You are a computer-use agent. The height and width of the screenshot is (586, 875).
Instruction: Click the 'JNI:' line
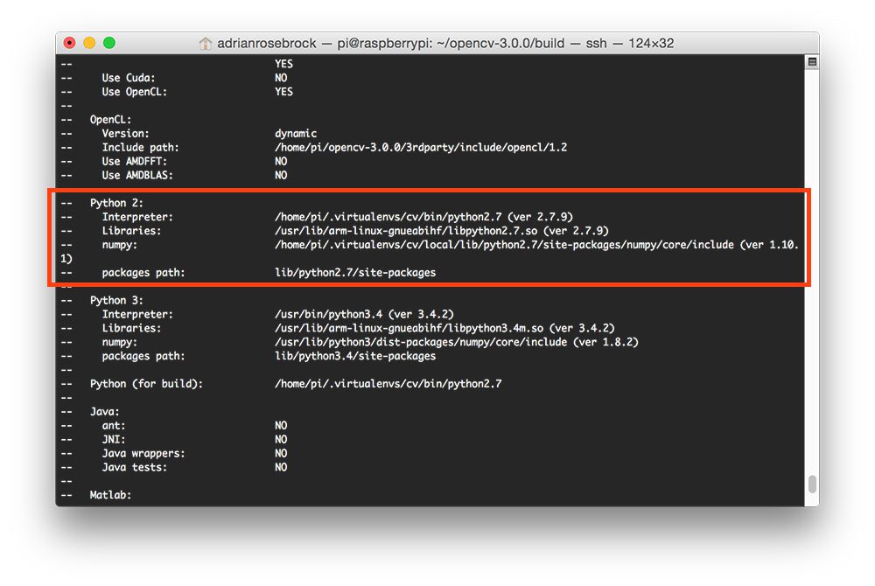[x=193, y=439]
